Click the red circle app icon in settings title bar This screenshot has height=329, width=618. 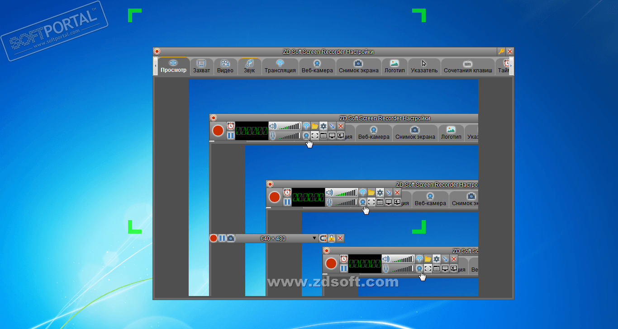tap(157, 52)
